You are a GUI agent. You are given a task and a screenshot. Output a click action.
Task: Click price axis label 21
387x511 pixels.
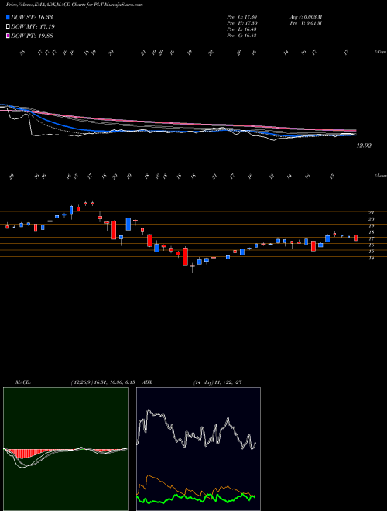(371, 213)
